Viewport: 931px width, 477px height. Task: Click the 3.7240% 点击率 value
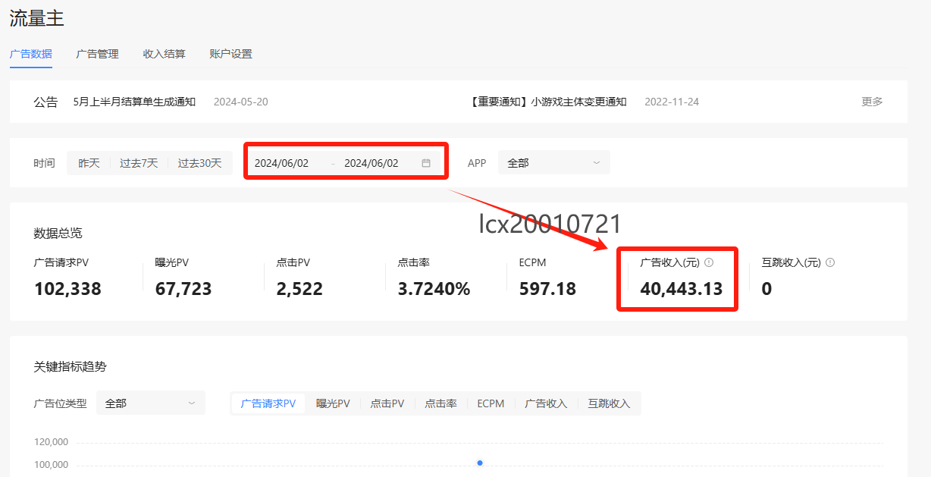point(434,289)
